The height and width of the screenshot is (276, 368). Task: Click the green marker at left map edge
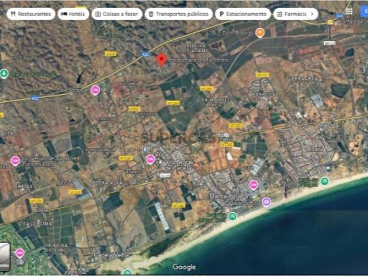click(4, 73)
